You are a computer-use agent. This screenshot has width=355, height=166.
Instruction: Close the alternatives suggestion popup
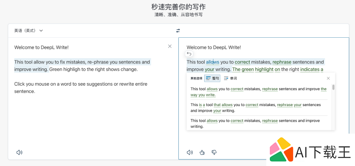(328, 79)
